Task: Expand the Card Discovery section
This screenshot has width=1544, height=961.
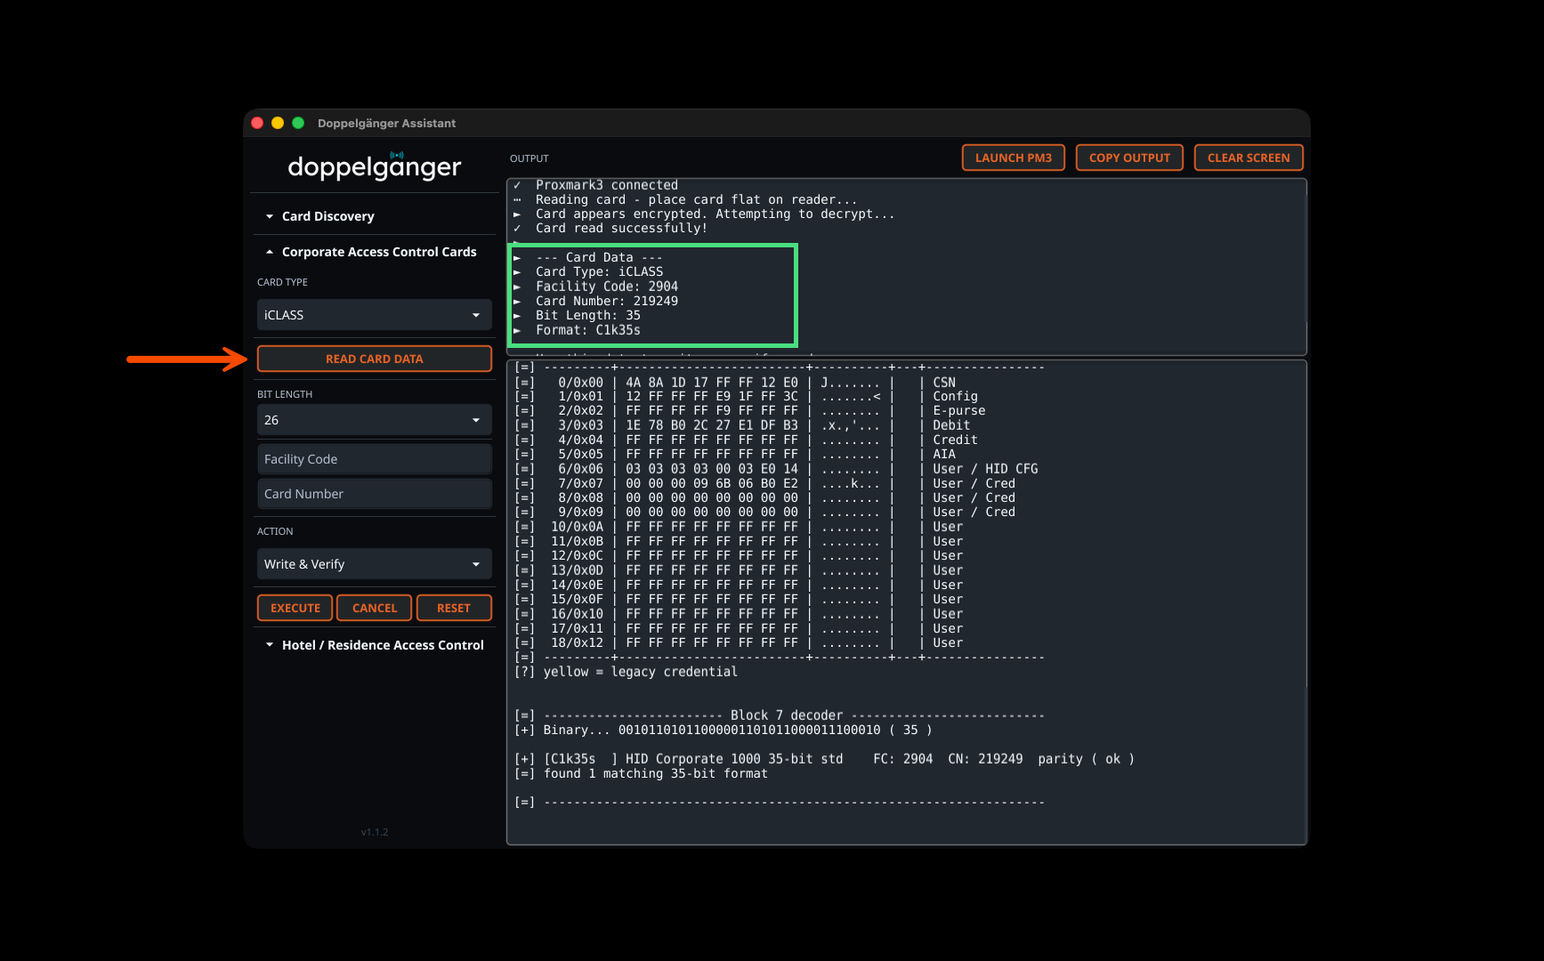Action: [327, 216]
